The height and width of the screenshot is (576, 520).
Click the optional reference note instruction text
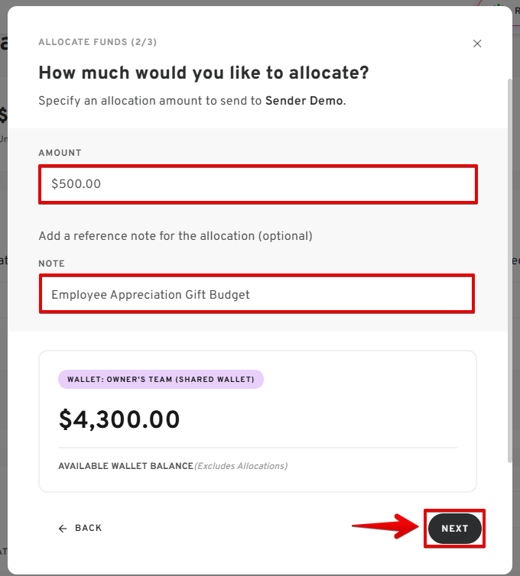coord(175,236)
